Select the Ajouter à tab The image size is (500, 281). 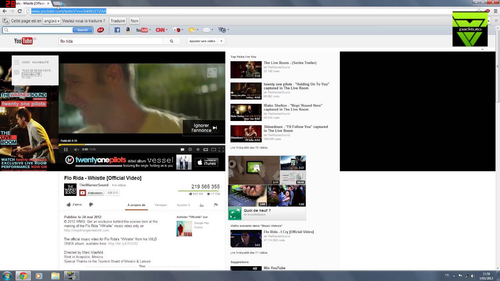(x=183, y=205)
